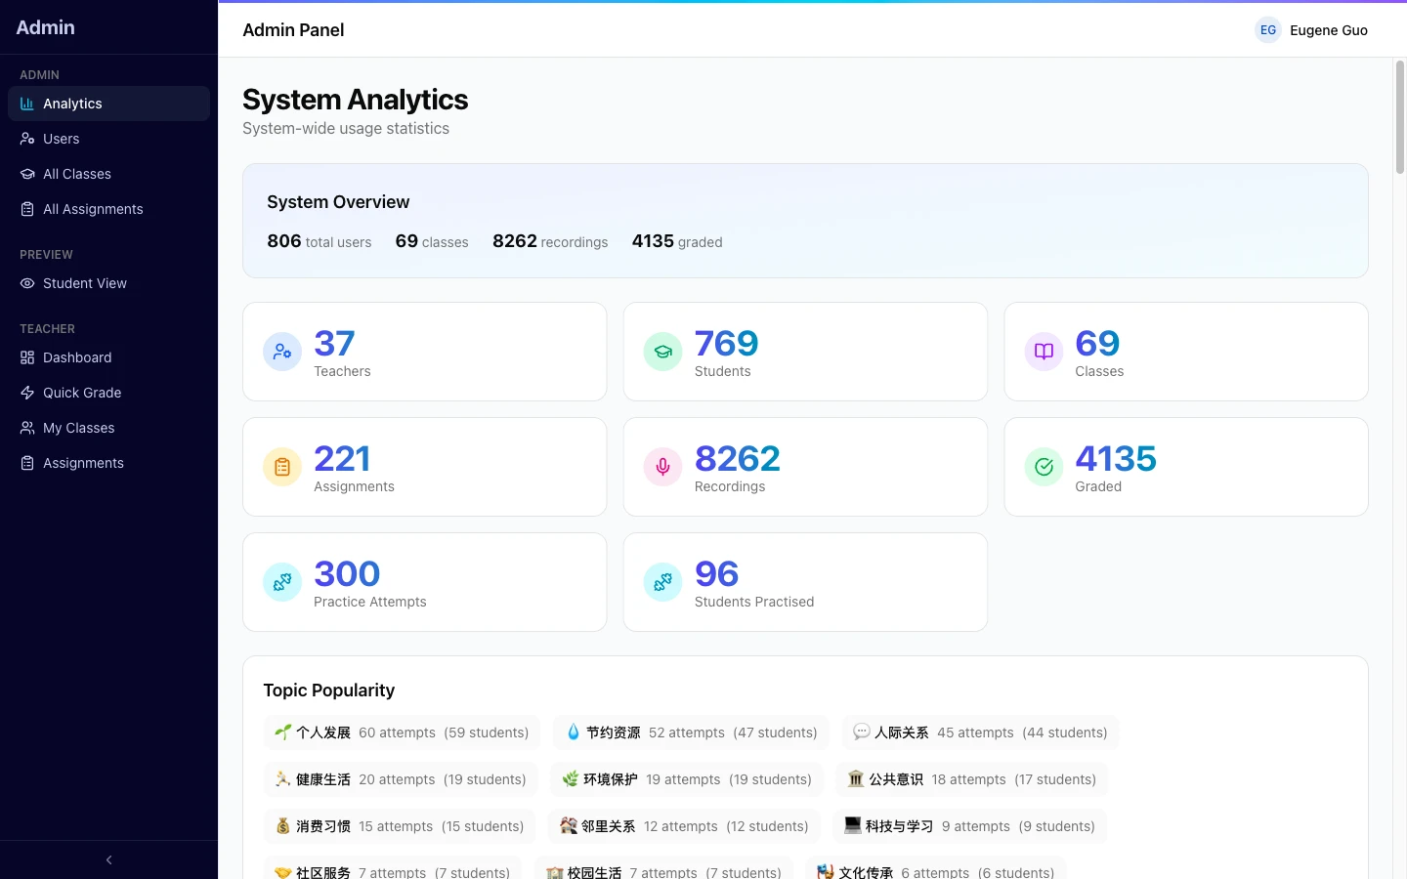Viewport: 1407px width, 879px height.
Task: Click the 环境保护 topic chip
Action: 687,779
